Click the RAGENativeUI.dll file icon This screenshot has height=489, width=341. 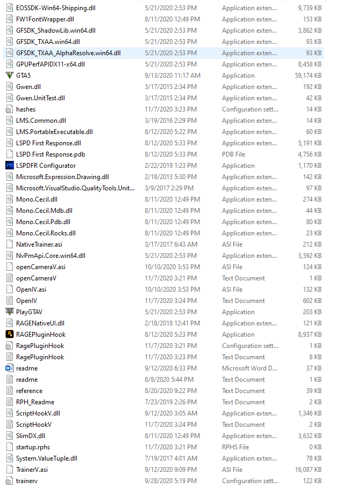10,323
